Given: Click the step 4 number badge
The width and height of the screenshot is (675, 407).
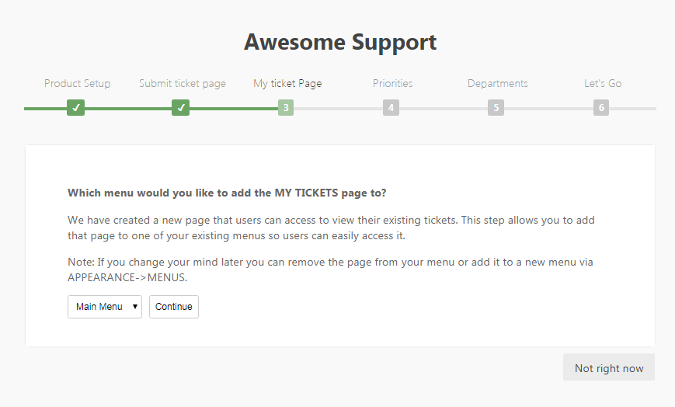Looking at the screenshot, I should click(x=391, y=108).
